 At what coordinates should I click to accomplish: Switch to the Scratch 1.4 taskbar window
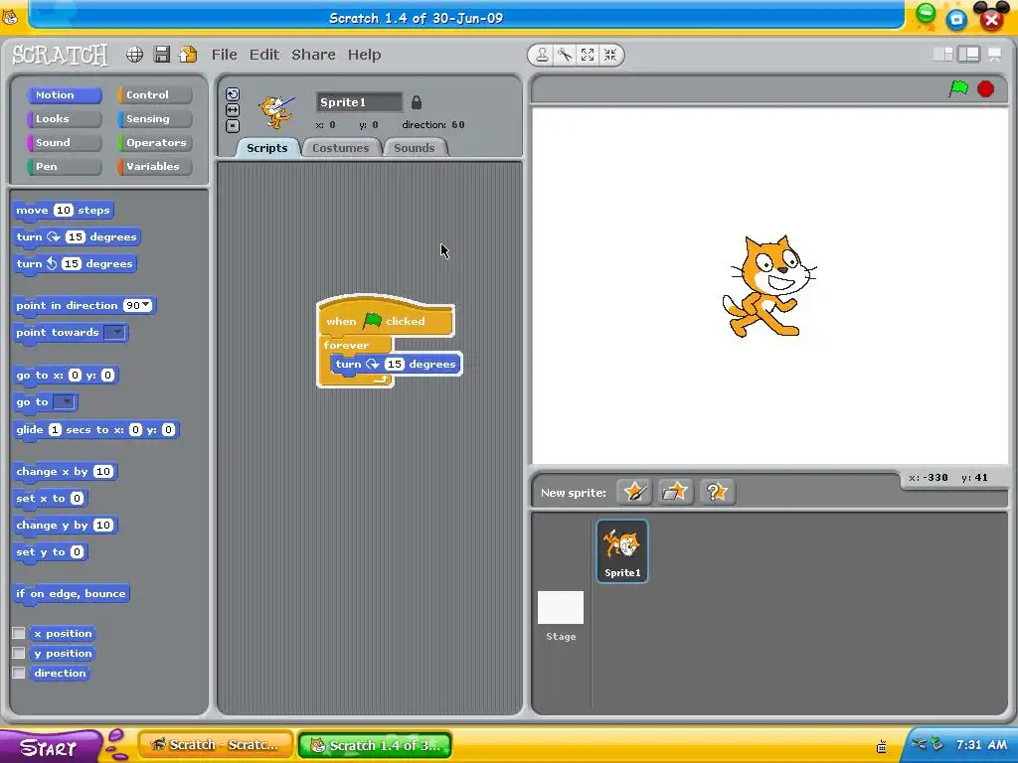tap(375, 745)
